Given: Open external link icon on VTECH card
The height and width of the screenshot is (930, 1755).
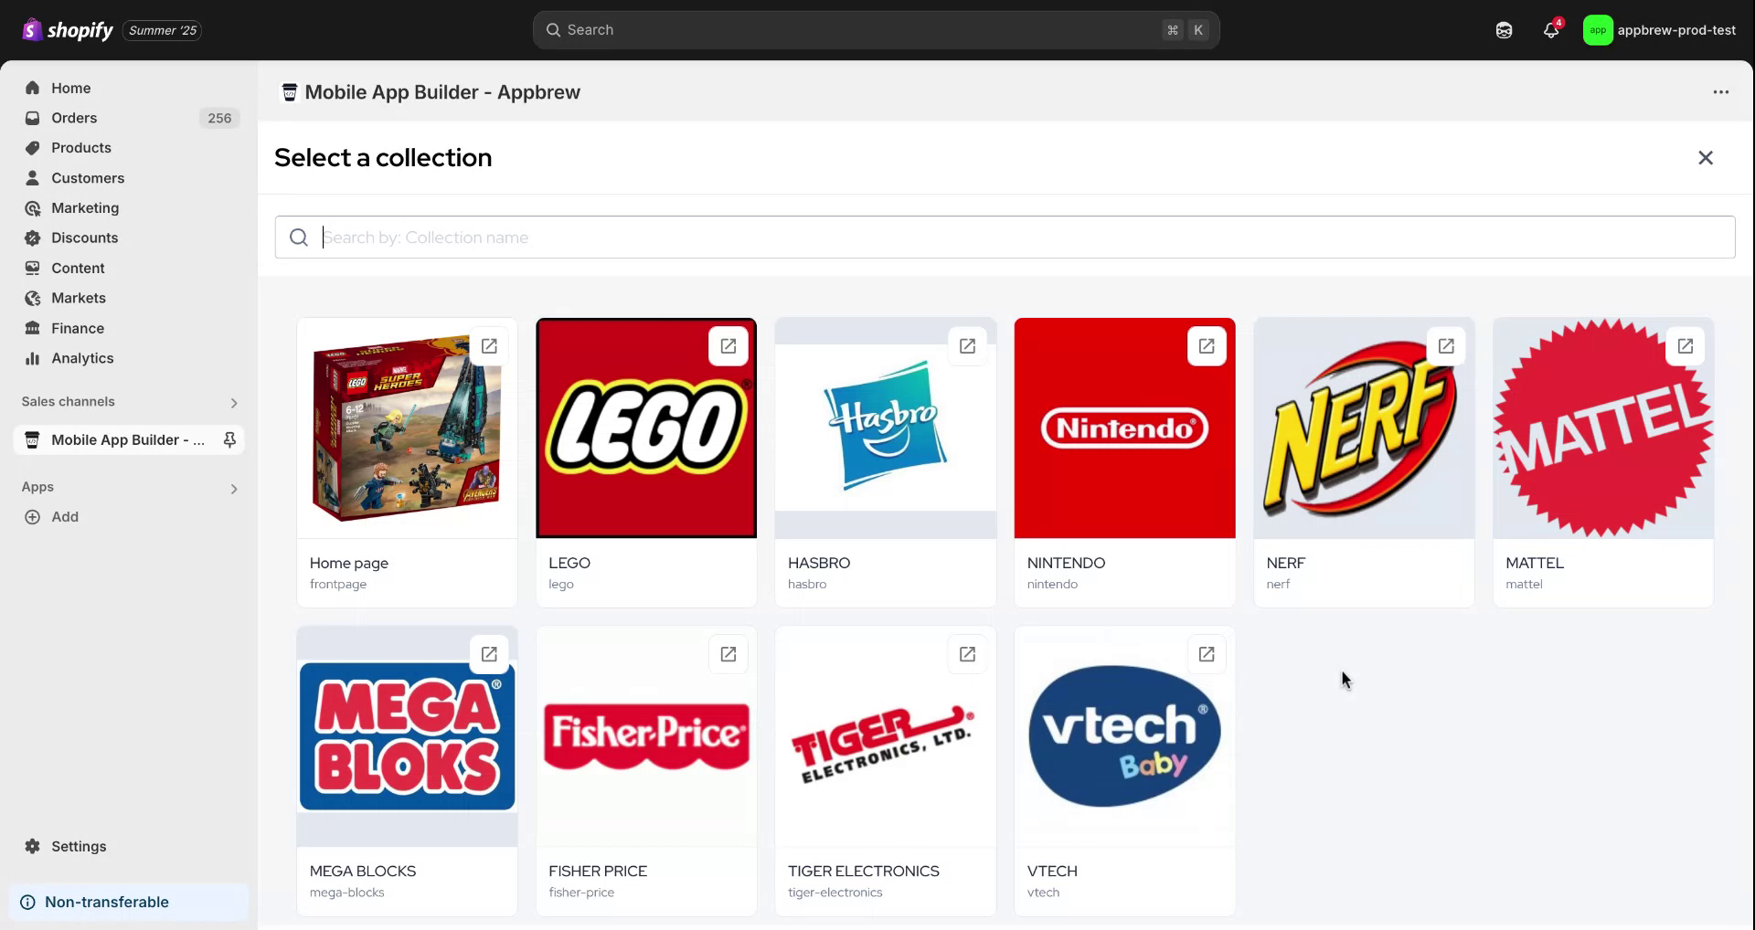Looking at the screenshot, I should [1207, 654].
